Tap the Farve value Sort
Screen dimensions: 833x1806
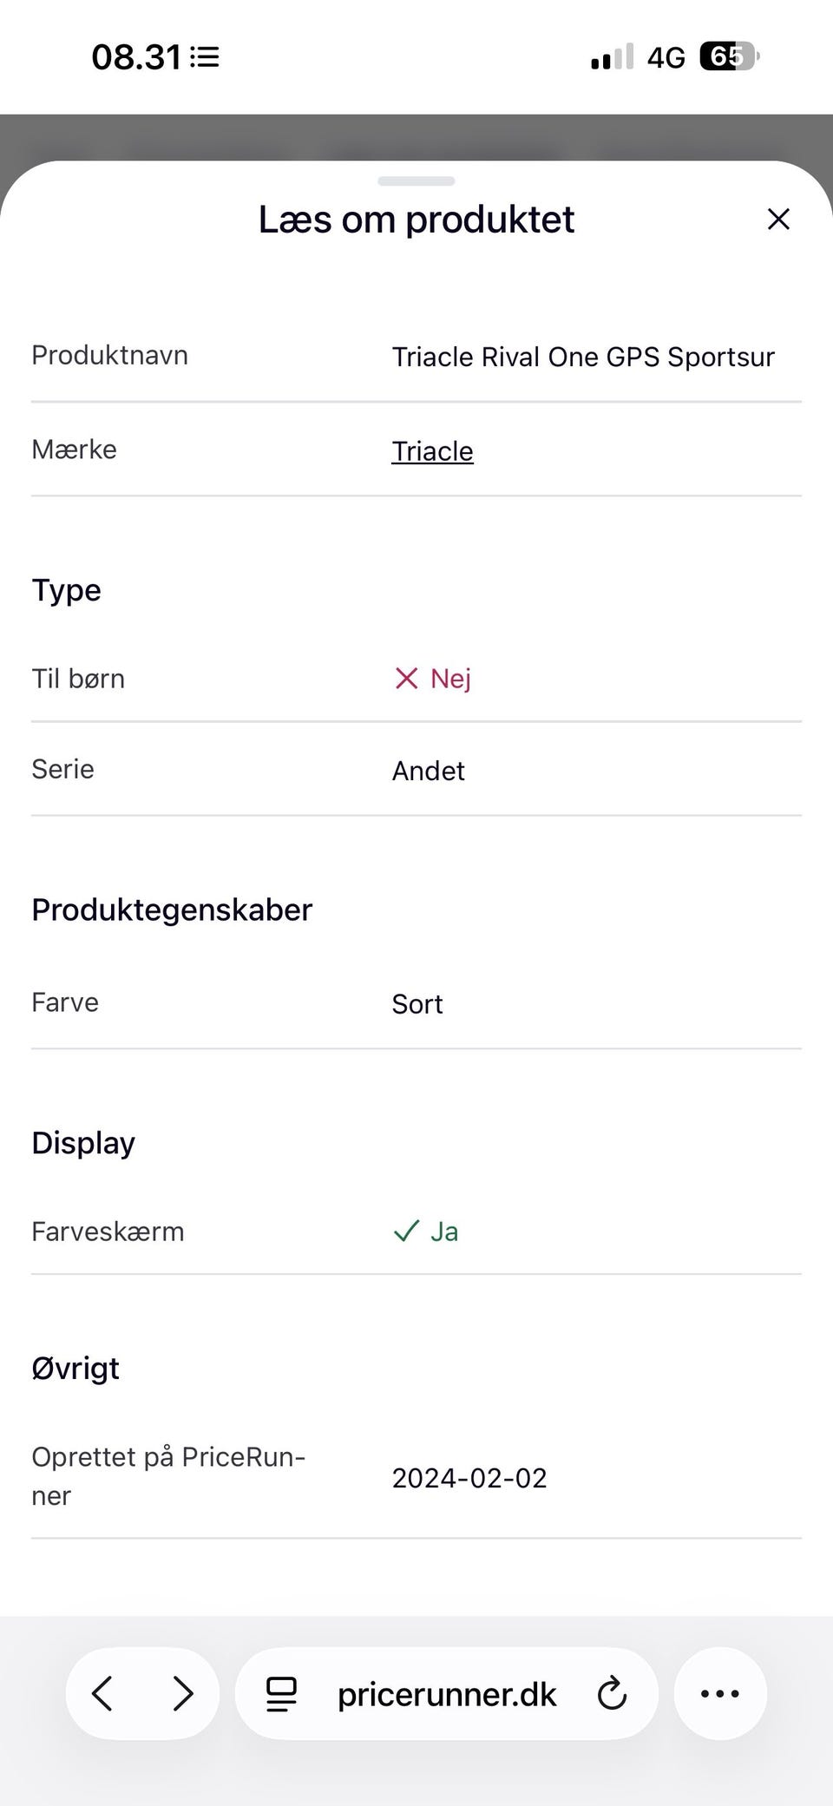click(417, 1004)
